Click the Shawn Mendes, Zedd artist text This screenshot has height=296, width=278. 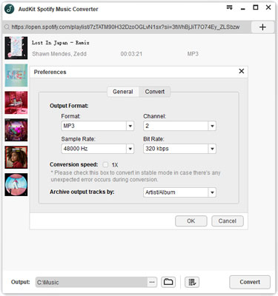click(59, 54)
